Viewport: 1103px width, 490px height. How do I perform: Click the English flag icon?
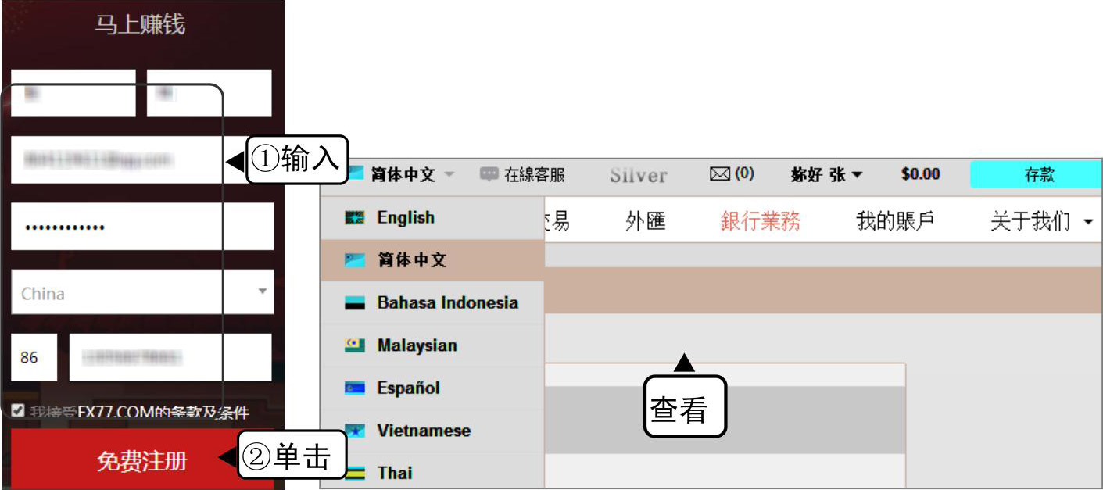pyautogui.click(x=355, y=219)
